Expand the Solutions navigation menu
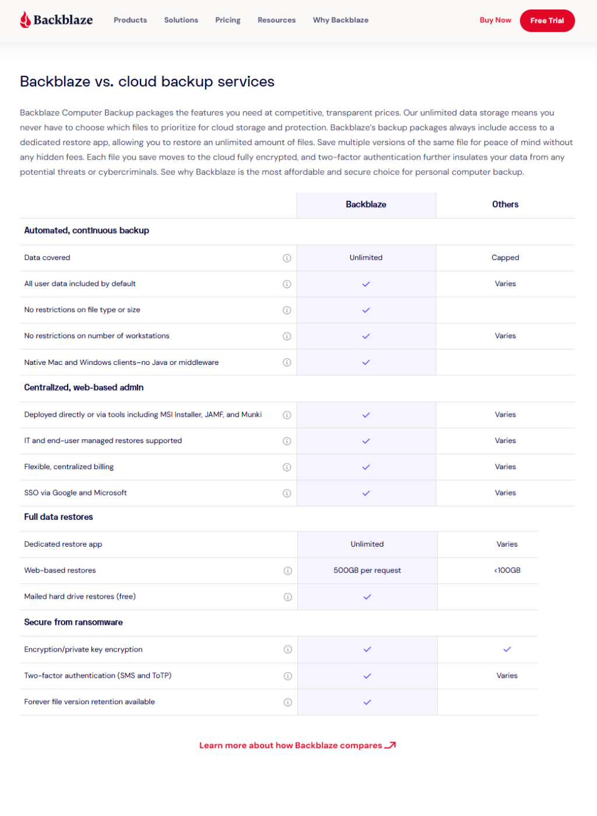 181,20
